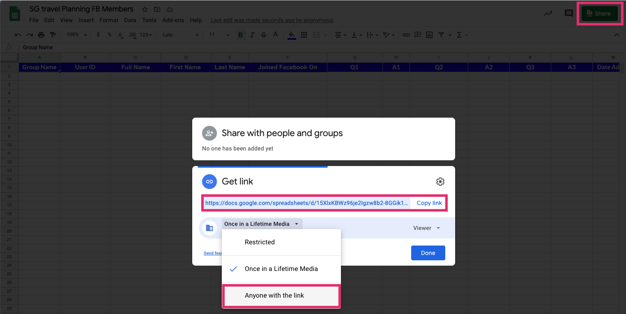
Task: Open the Viewer permission dropdown
Action: point(427,228)
